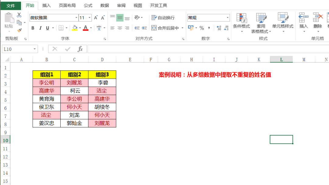Open the number format 常规 dropdown
Viewport: 329px width, 185px height.
point(228,17)
